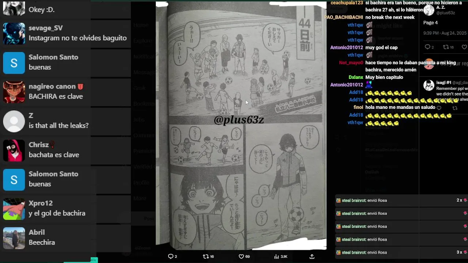
Task: Click the 'muy god el cap' chat message
Action: pyautogui.click(x=381, y=47)
